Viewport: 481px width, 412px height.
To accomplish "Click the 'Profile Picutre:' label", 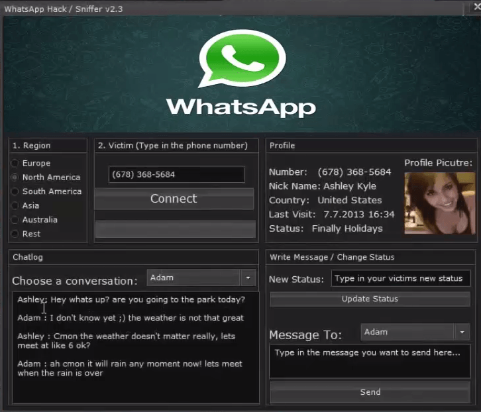I will coord(439,162).
